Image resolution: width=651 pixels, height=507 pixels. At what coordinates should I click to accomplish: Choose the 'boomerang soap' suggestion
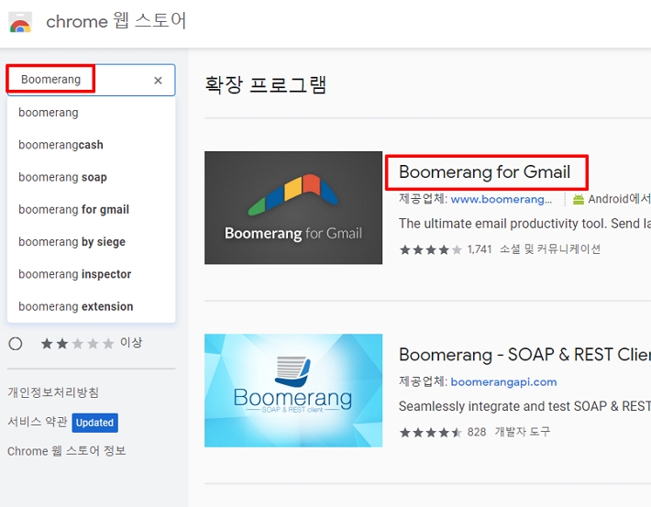[x=91, y=177]
